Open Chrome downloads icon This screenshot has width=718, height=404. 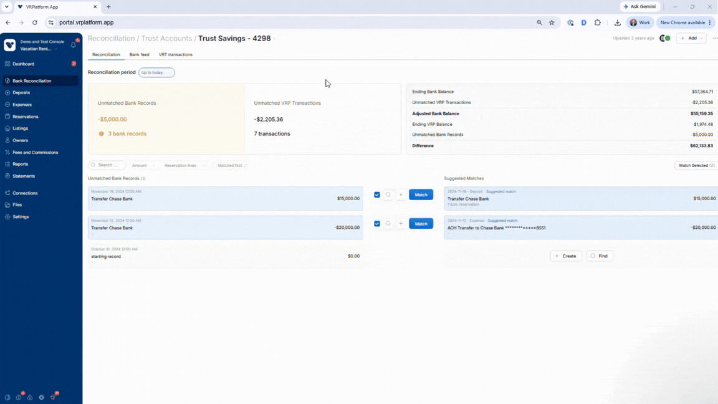tap(617, 22)
